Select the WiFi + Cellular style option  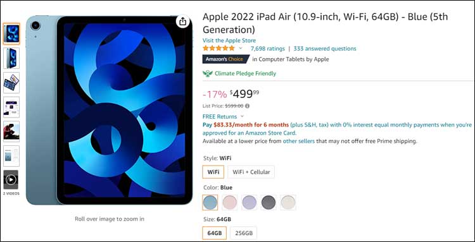251,172
